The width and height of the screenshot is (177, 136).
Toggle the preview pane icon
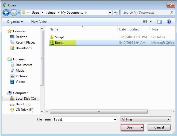click(x=160, y=22)
